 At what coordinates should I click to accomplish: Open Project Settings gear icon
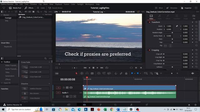pyautogui.click(x=195, y=105)
